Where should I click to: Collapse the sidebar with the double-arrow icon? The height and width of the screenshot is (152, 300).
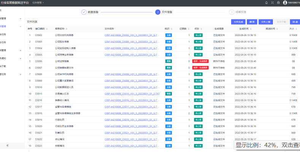click(x=8, y=145)
